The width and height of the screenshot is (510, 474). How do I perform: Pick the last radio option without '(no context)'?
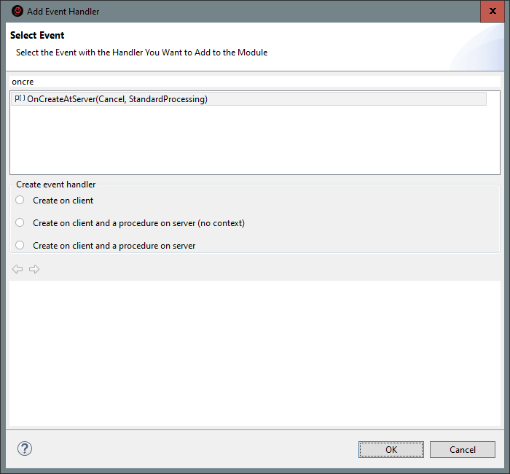click(x=20, y=246)
